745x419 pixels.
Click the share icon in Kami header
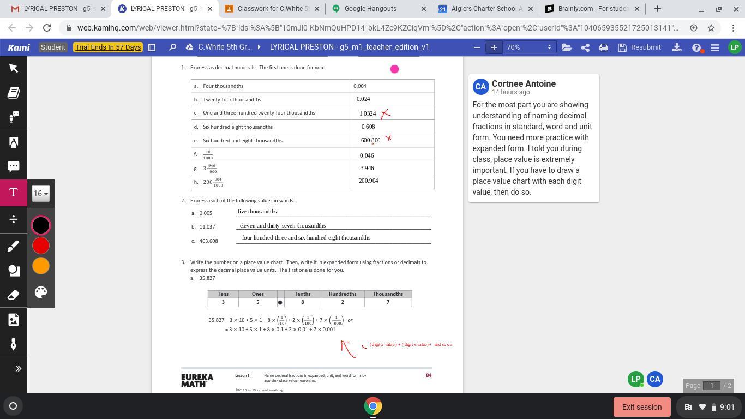585,47
